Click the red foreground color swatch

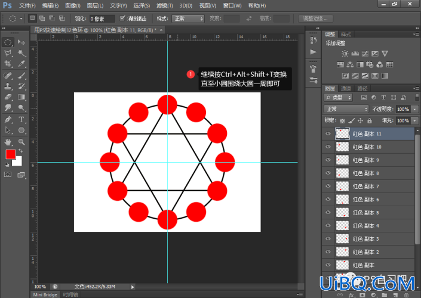(x=10, y=154)
